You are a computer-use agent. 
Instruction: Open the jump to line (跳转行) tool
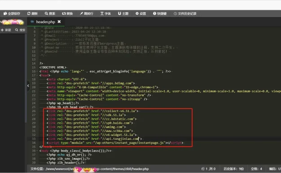tap(87, 13)
